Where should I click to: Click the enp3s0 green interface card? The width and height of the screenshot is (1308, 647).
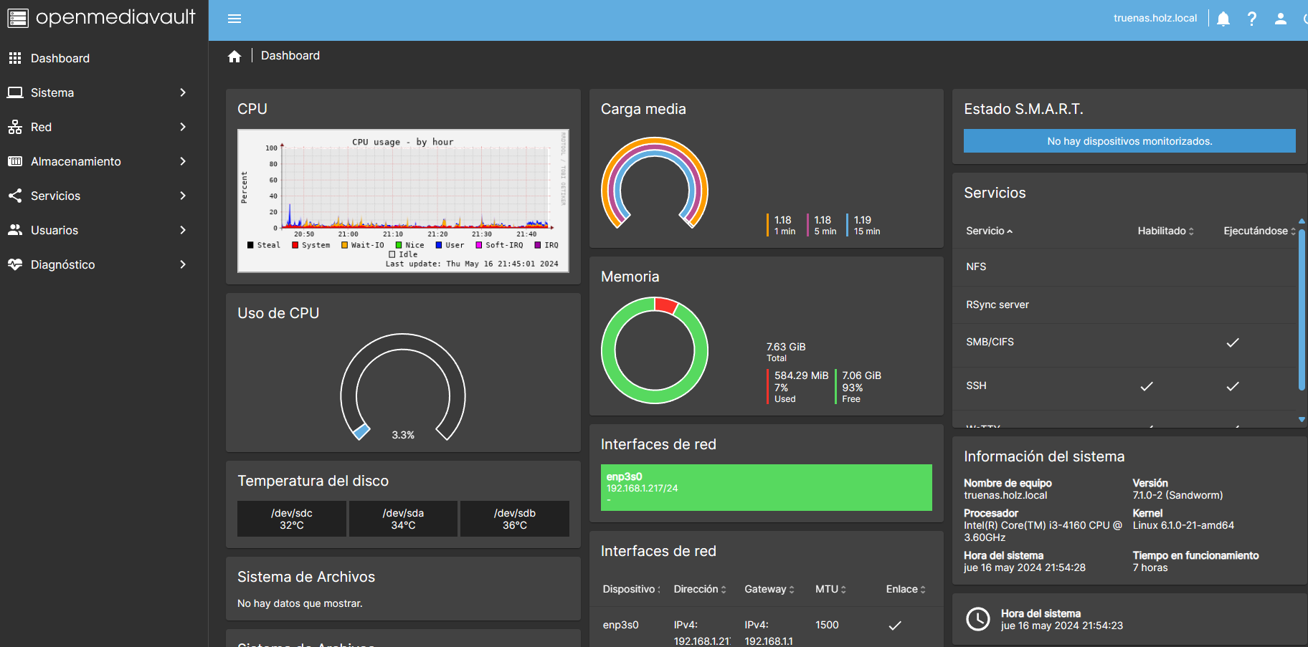point(767,487)
